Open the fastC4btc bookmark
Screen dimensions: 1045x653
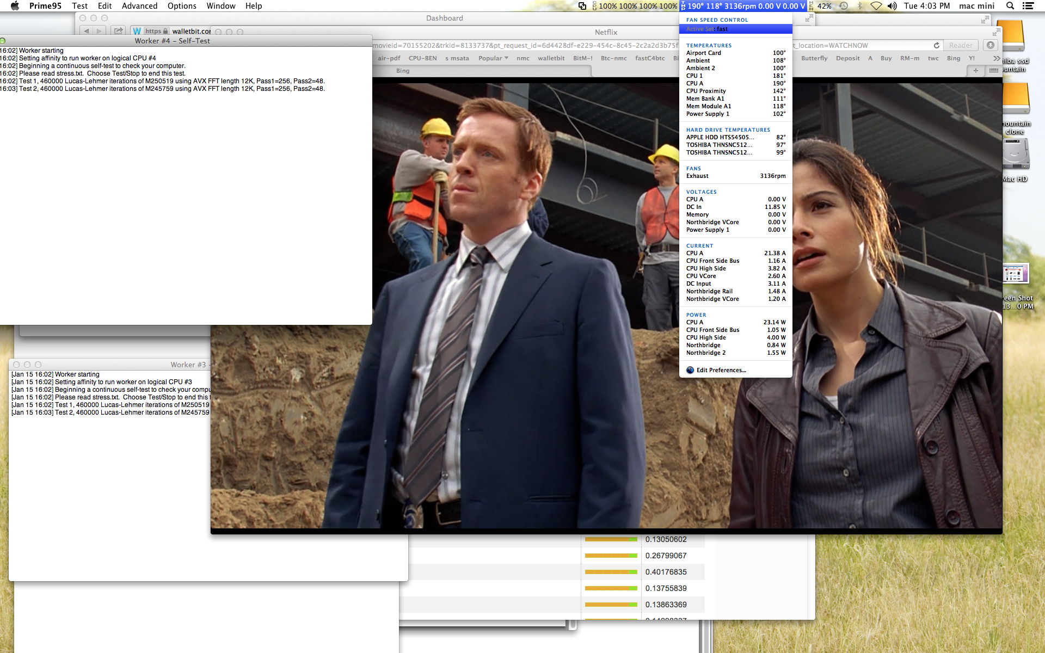tap(649, 58)
